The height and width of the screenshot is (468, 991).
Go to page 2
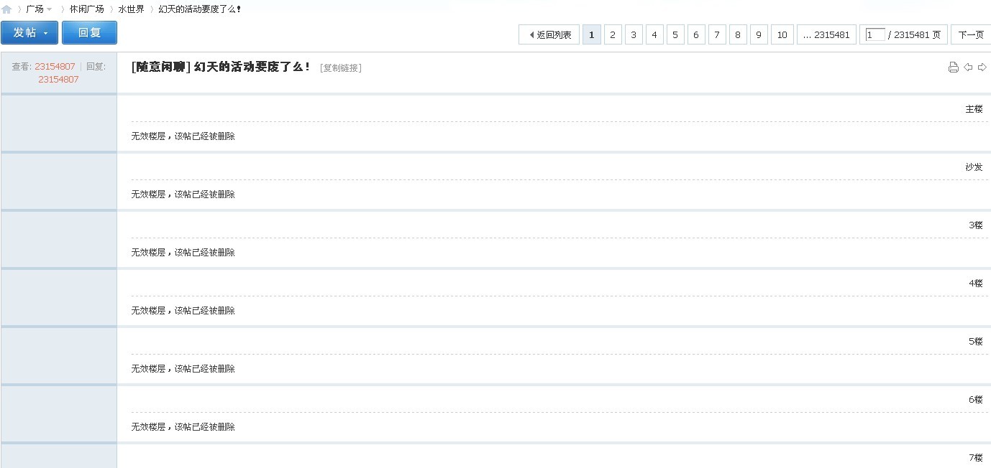pos(613,34)
